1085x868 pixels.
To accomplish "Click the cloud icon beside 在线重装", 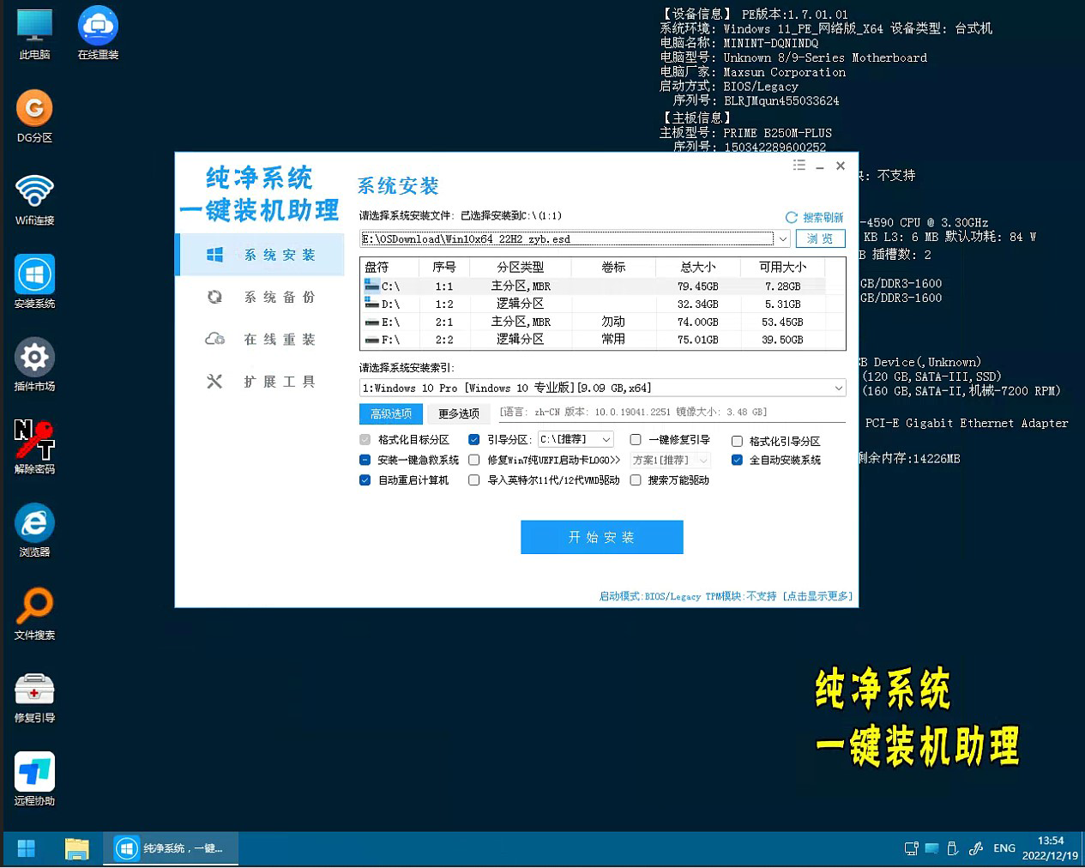I will [x=214, y=339].
